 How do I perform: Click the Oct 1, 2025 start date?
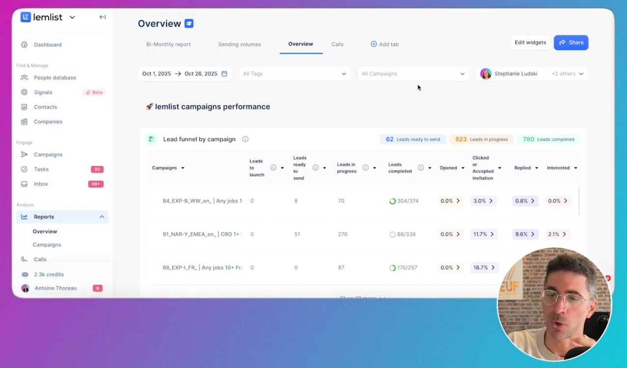coord(157,74)
